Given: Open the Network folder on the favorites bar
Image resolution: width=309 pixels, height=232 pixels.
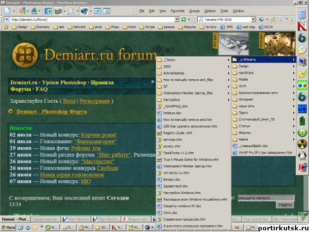Looking at the screenshot, I should 76,27.
